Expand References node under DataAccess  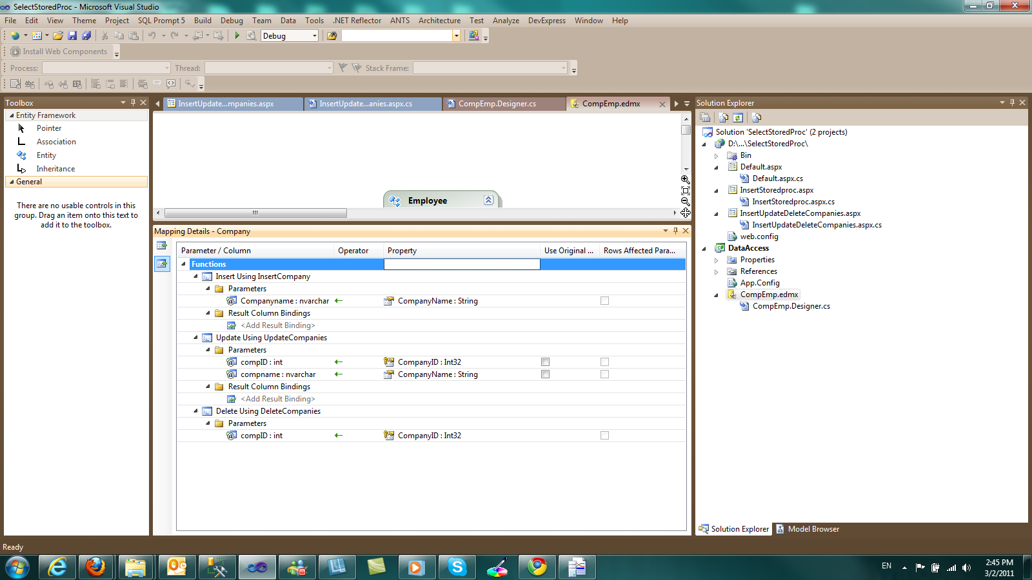pyautogui.click(x=716, y=271)
